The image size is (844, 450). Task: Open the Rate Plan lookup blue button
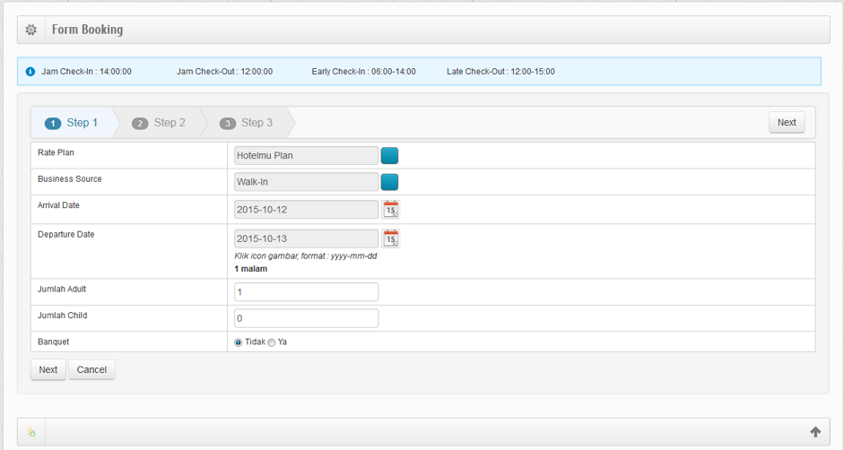(389, 156)
